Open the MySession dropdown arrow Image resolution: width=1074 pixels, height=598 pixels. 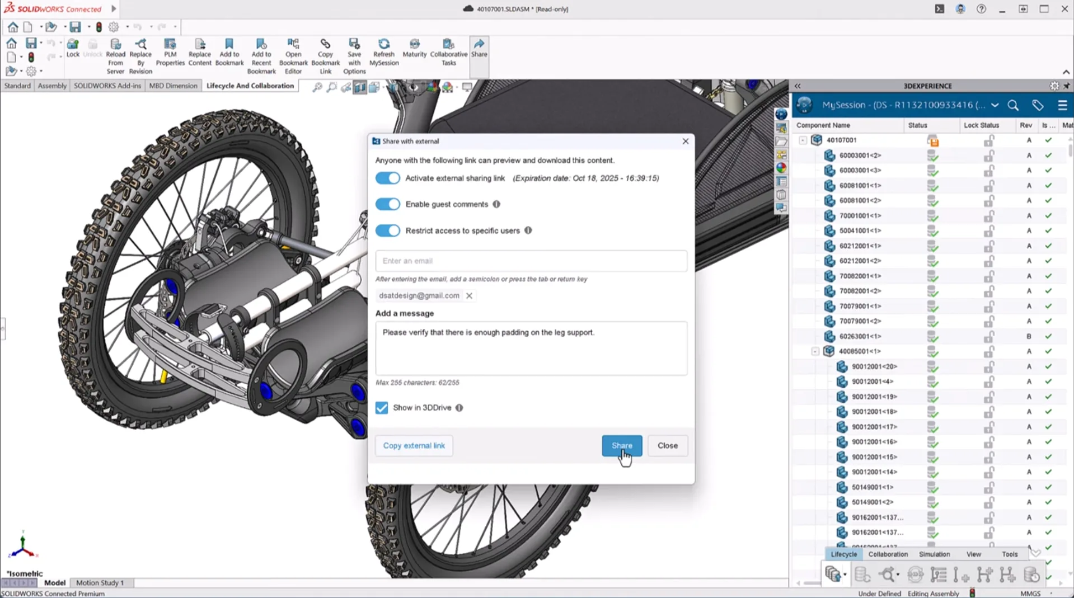(x=995, y=105)
